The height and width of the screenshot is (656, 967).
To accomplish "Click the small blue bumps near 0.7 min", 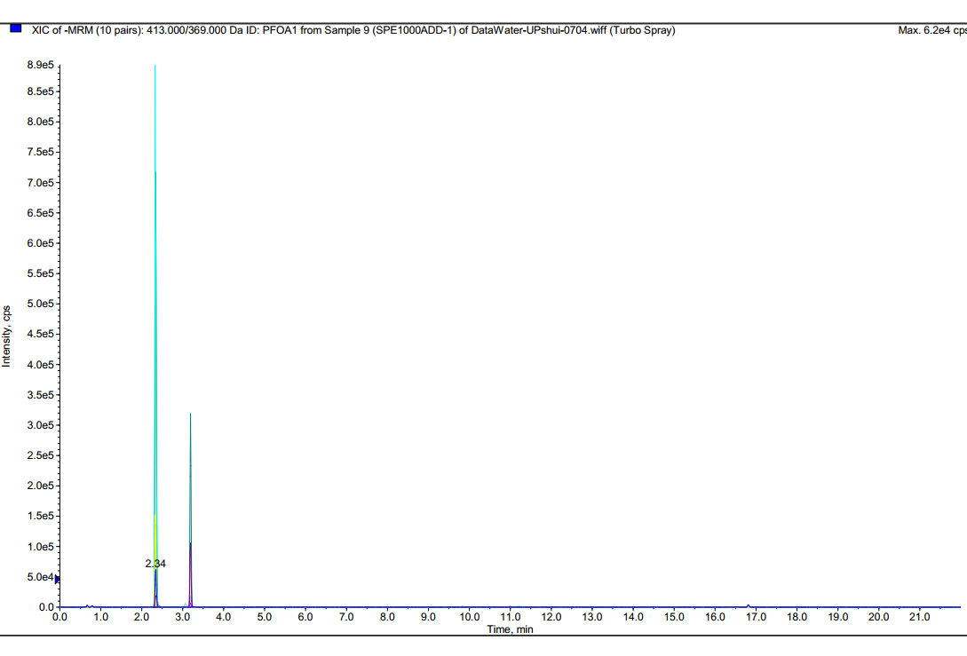I will point(88,605).
